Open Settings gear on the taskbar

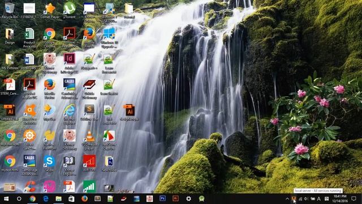188,199
